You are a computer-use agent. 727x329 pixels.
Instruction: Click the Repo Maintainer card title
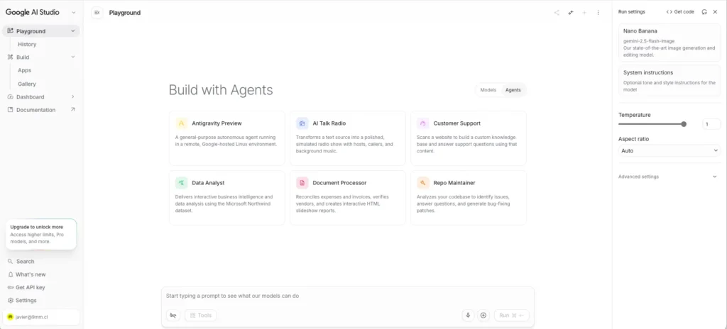[x=454, y=183]
